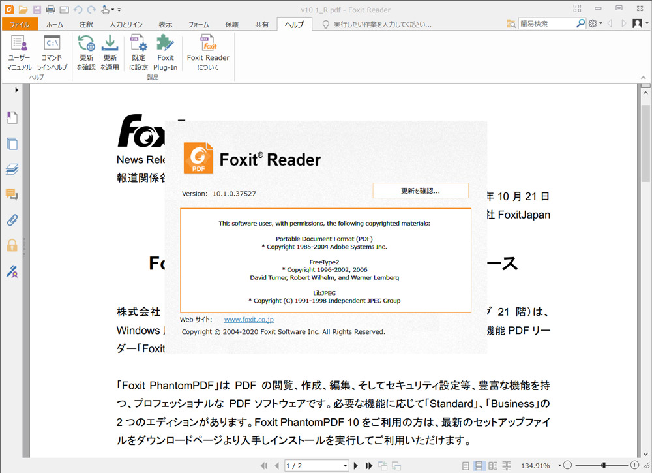Open the Foxit Reader について dialog icon
Screen dimensions: 652x473
(x=207, y=50)
